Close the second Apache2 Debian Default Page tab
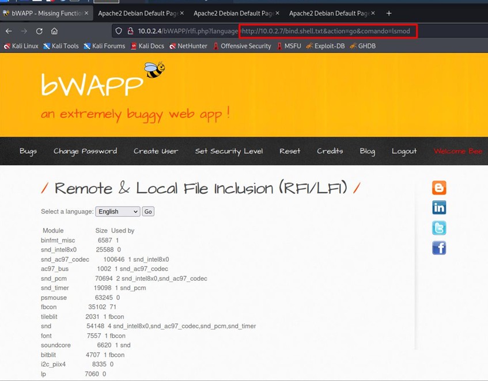Screen dimensions: 488x381 [277, 13]
